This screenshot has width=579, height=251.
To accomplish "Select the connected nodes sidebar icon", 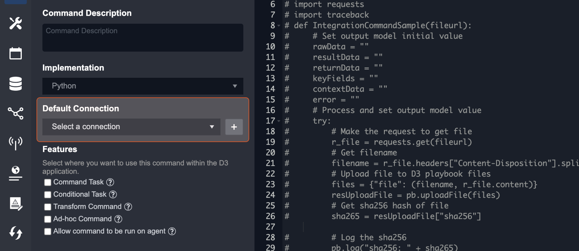I will pyautogui.click(x=16, y=113).
